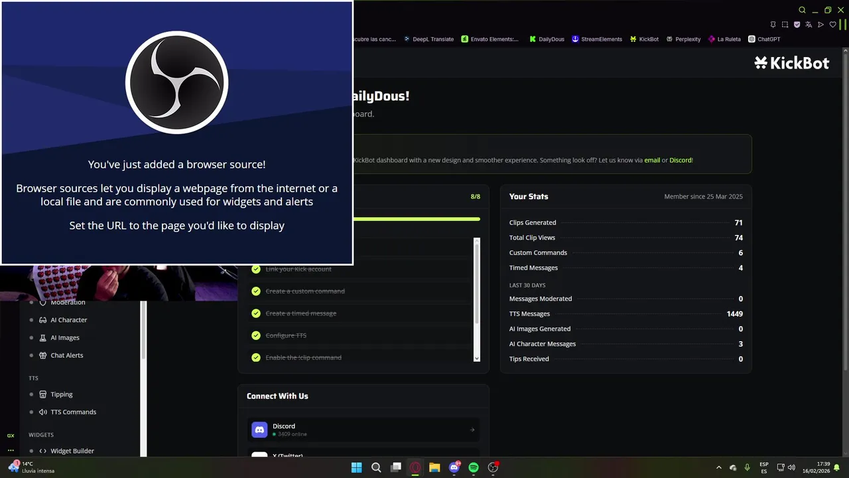Open the DeepL Translate bookmark

[428, 39]
